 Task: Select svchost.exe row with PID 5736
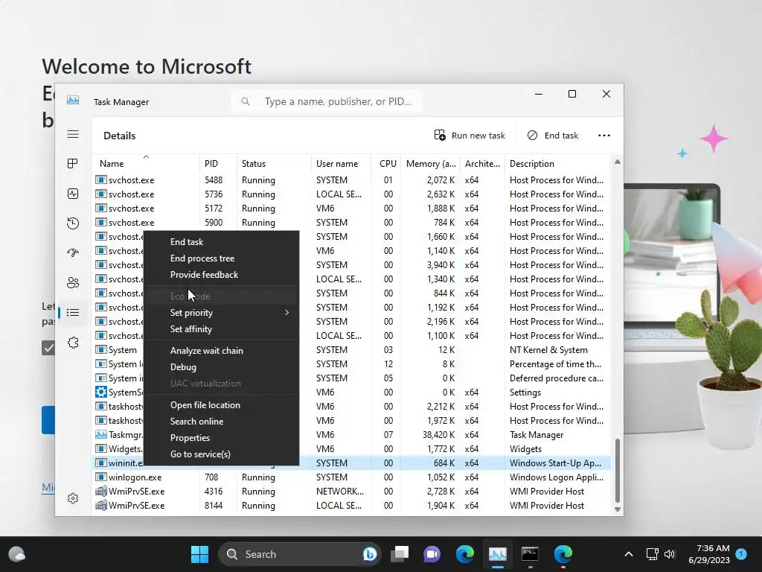tap(352, 194)
